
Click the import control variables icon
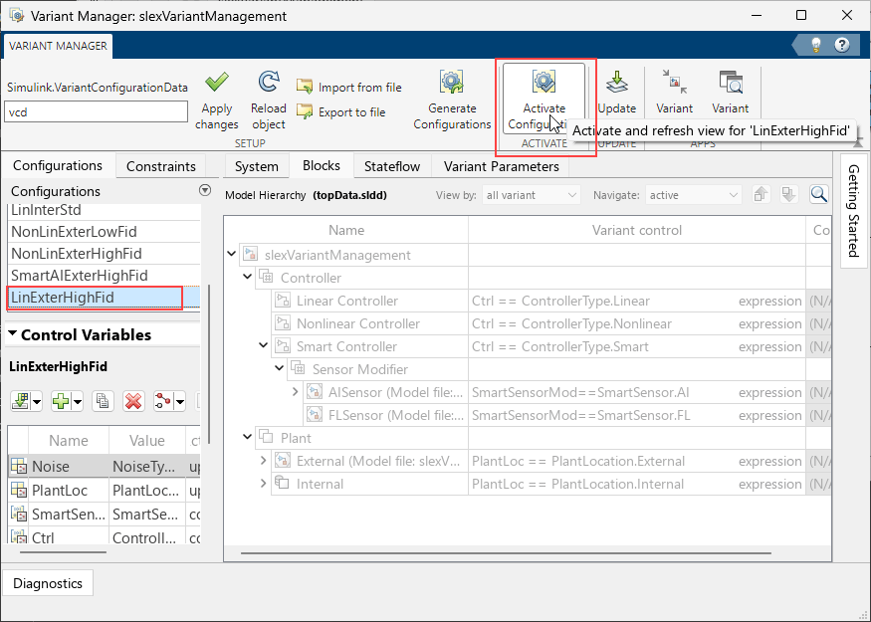coord(20,401)
